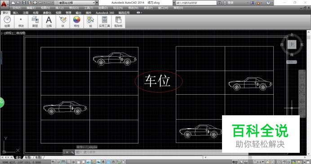Click the ViewCube top face 上
Screen dimensions: 311x164
[292, 45]
